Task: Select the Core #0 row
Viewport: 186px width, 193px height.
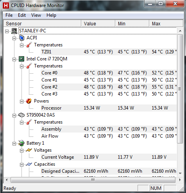Action: tap(109, 73)
